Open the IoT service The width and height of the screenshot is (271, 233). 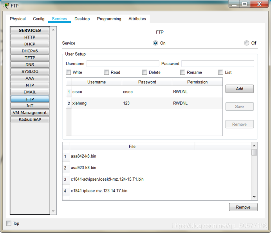(x=30, y=106)
